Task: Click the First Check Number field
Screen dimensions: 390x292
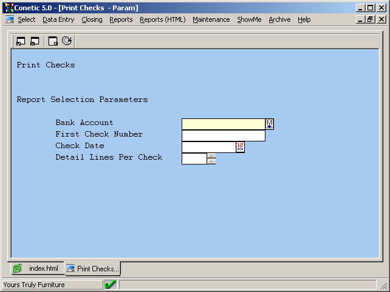Action: tap(223, 135)
